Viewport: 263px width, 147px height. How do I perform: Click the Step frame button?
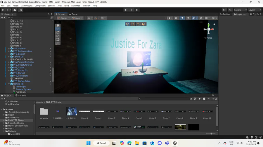point(137,10)
